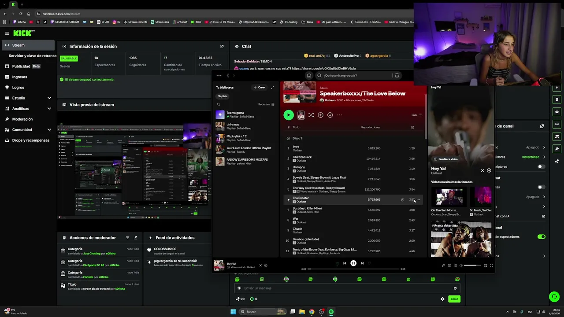
Task: Focus the Spotify search field
Action: click(355, 75)
